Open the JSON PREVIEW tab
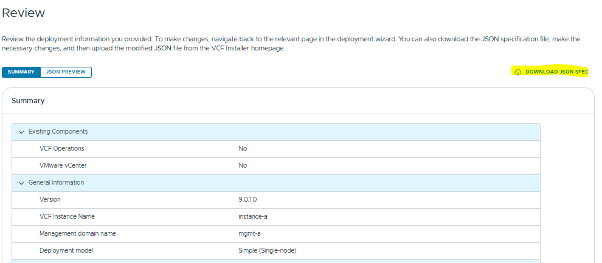602x263 pixels. [66, 72]
